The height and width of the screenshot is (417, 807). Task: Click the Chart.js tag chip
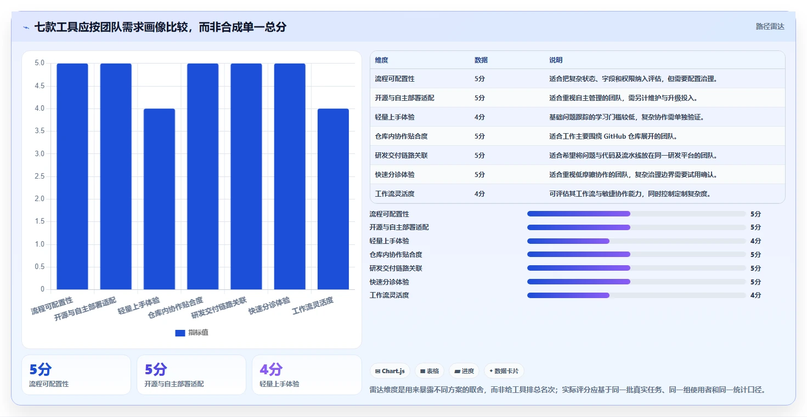(x=390, y=371)
